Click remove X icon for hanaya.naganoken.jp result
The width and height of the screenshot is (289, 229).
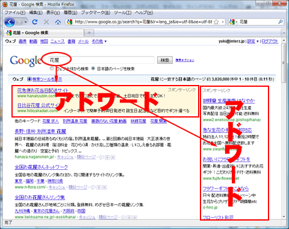pos(113,157)
